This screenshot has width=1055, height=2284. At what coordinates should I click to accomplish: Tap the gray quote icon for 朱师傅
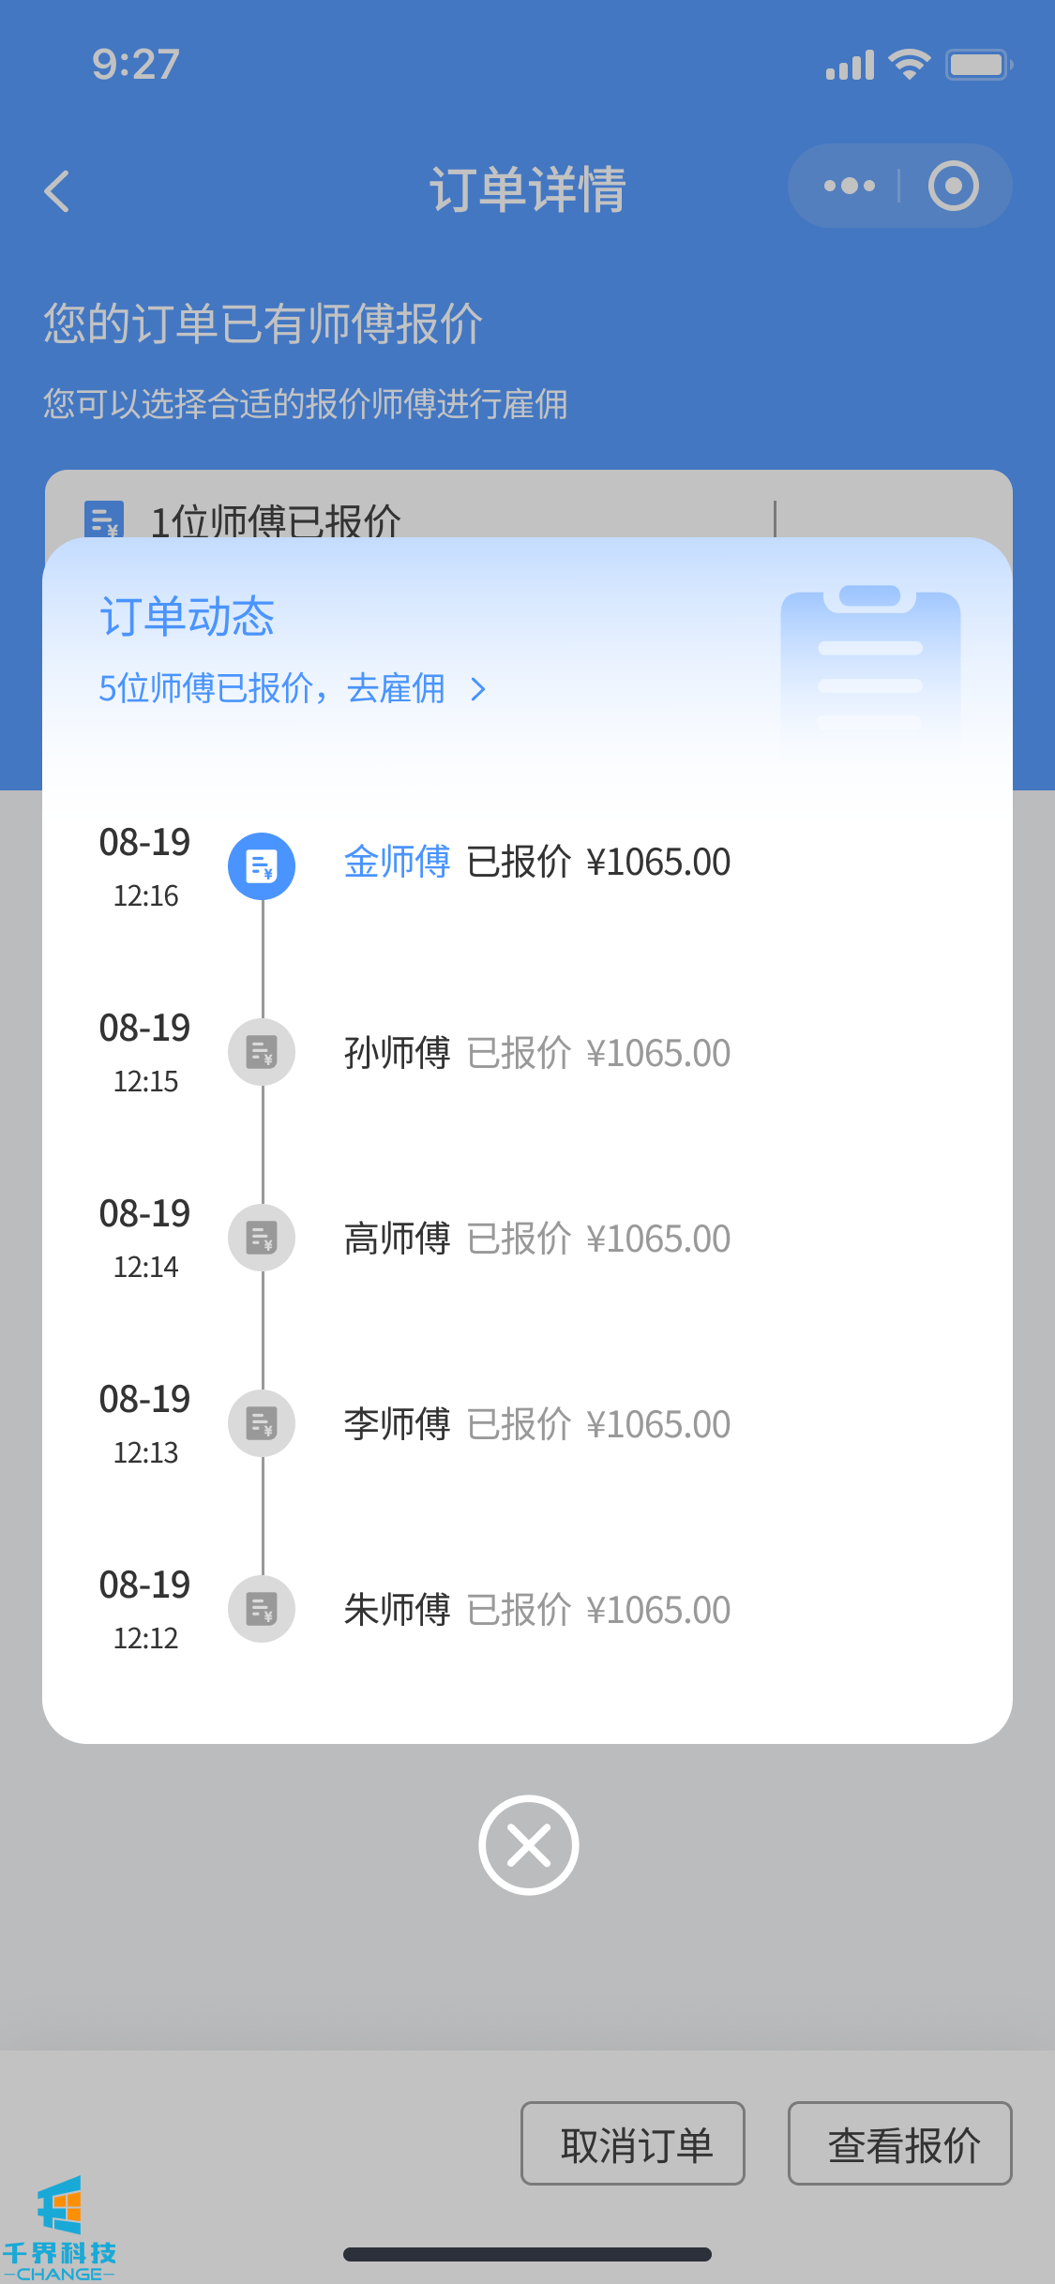coord(262,1609)
